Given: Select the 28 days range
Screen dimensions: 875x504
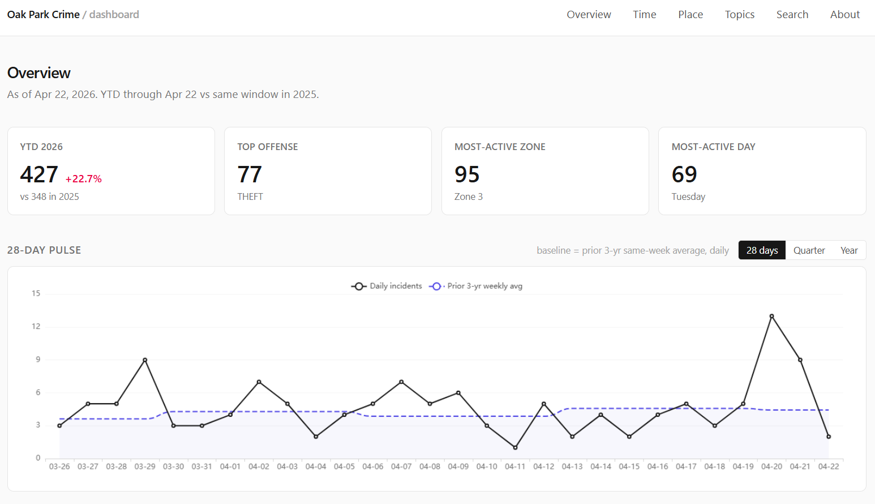Looking at the screenshot, I should (762, 250).
